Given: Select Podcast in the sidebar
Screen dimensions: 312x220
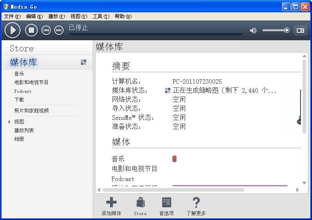Looking at the screenshot, I should 23,91.
